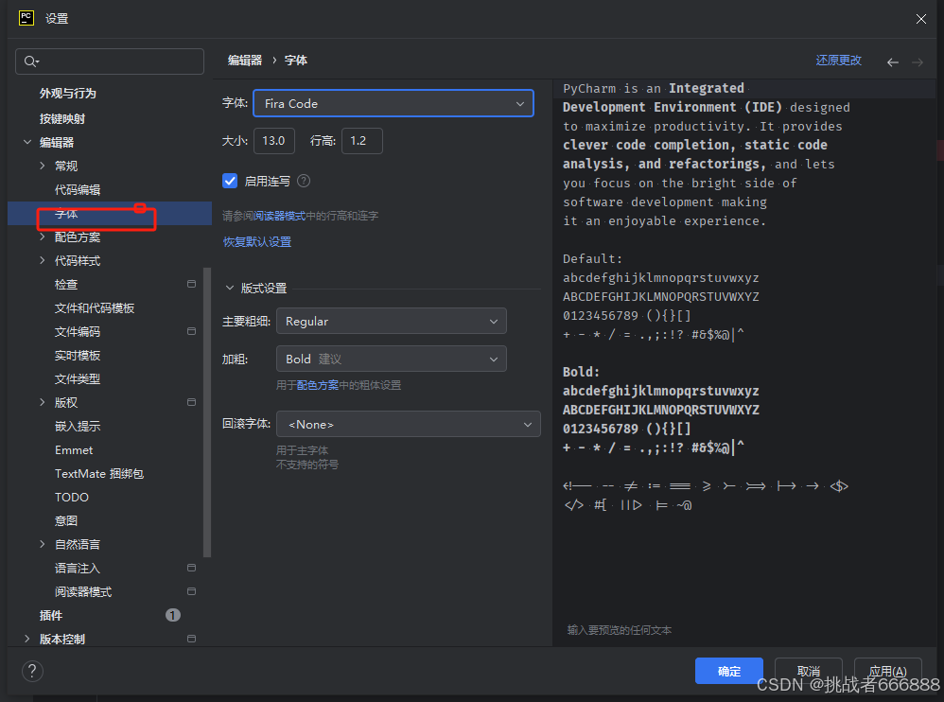Click the update badge next to 插件
The height and width of the screenshot is (702, 944).
[x=173, y=615]
